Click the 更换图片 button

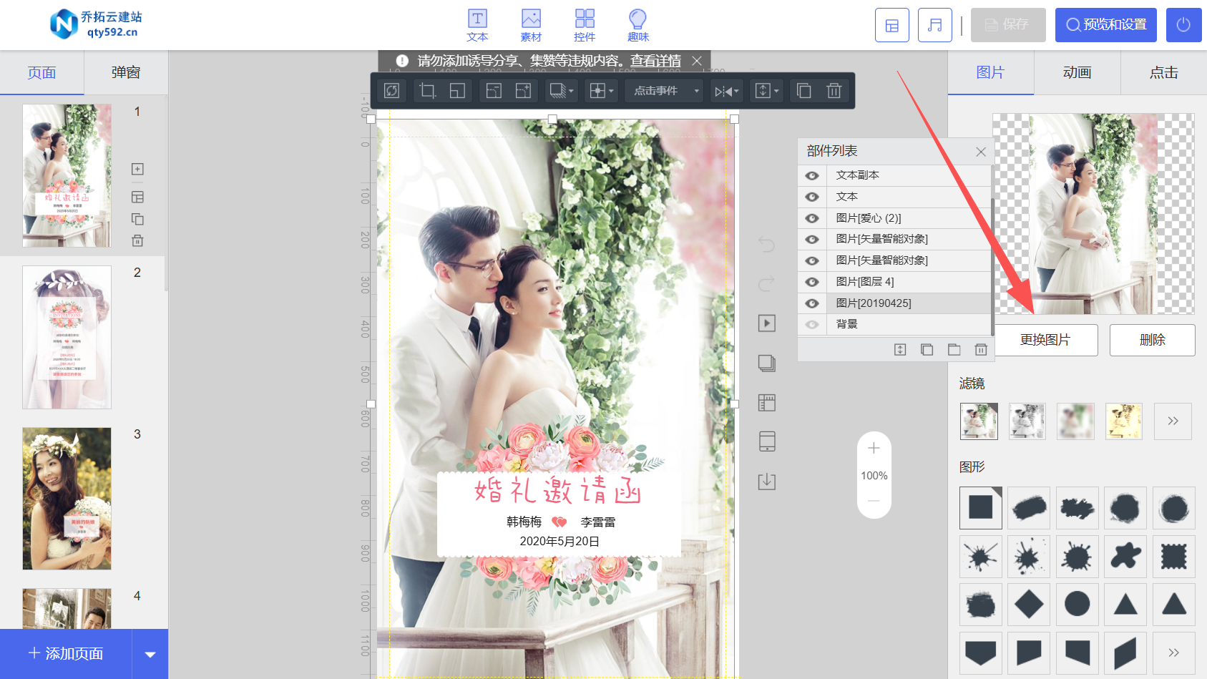[x=1045, y=340]
